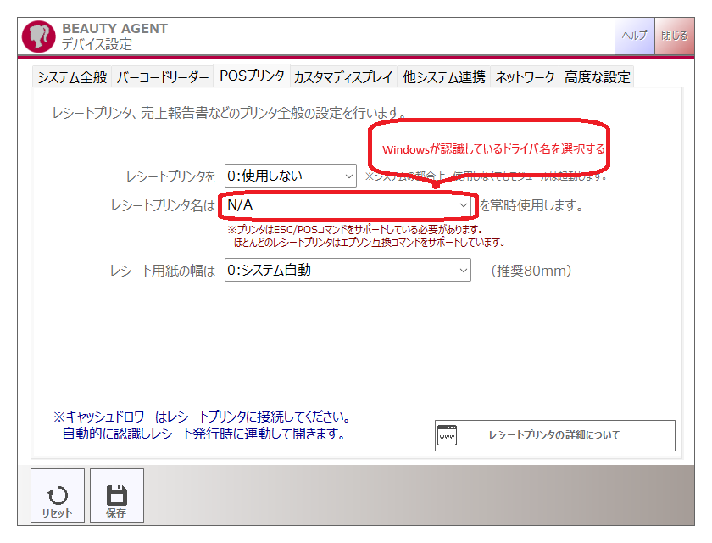Open the カスタマディスプレイ tab
The height and width of the screenshot is (543, 712).
click(x=344, y=76)
